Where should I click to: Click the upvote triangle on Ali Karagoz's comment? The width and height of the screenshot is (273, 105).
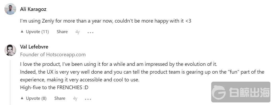[22, 32]
